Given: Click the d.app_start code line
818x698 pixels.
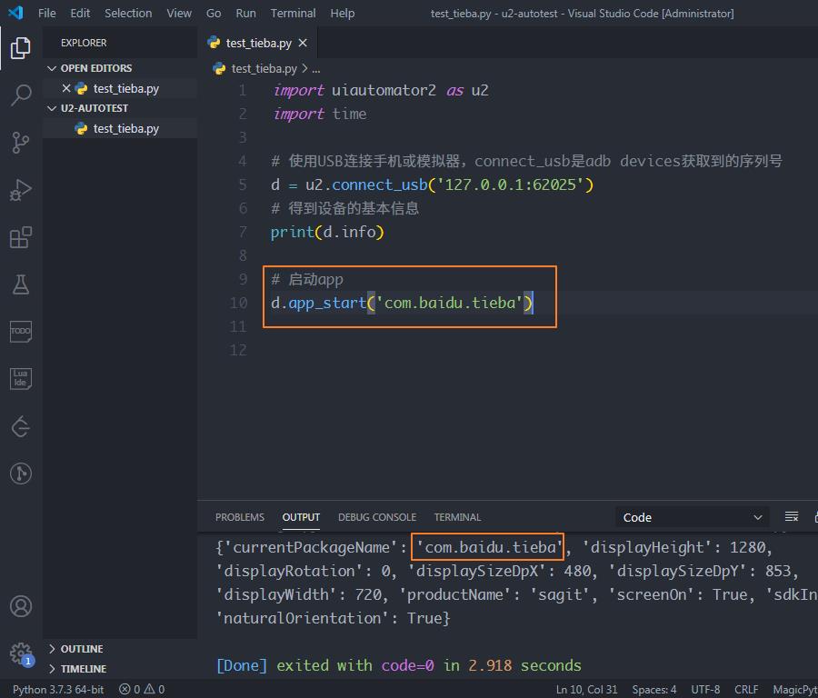Looking at the screenshot, I should point(401,303).
